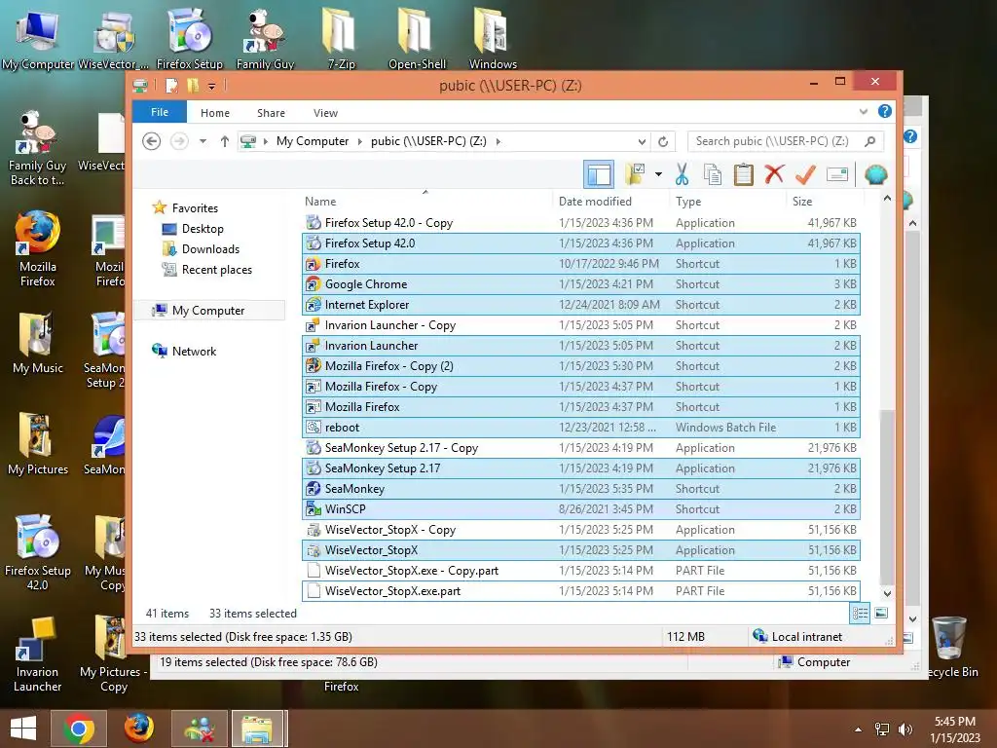Select Invarion Launcher - Copy file
997x748 pixels.
tap(581, 325)
